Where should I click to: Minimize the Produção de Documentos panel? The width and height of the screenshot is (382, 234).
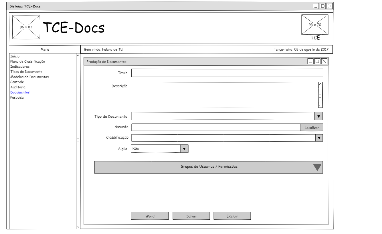click(310, 61)
